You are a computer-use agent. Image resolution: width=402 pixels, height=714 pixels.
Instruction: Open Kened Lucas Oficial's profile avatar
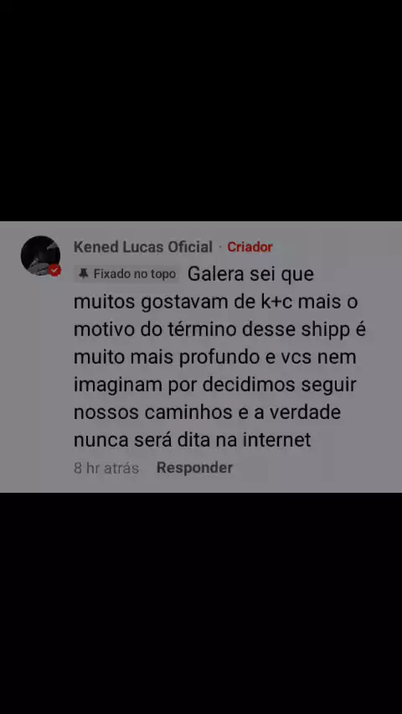pos(40,256)
